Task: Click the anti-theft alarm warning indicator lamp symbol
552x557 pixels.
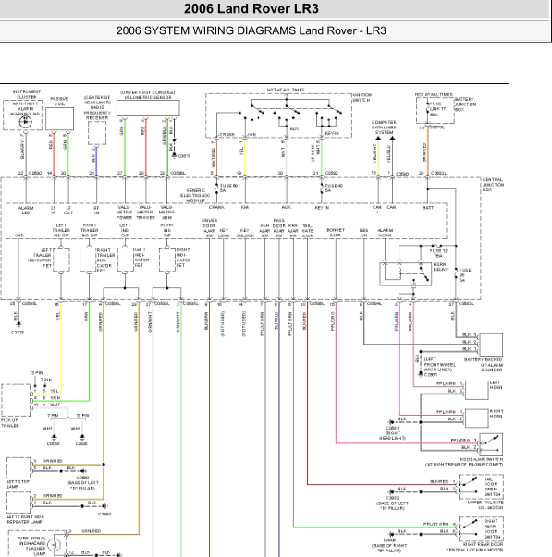Action: click(25, 122)
